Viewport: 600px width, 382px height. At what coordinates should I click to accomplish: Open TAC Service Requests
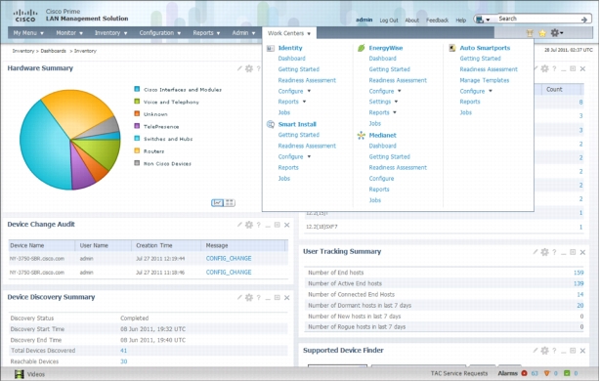tap(459, 373)
